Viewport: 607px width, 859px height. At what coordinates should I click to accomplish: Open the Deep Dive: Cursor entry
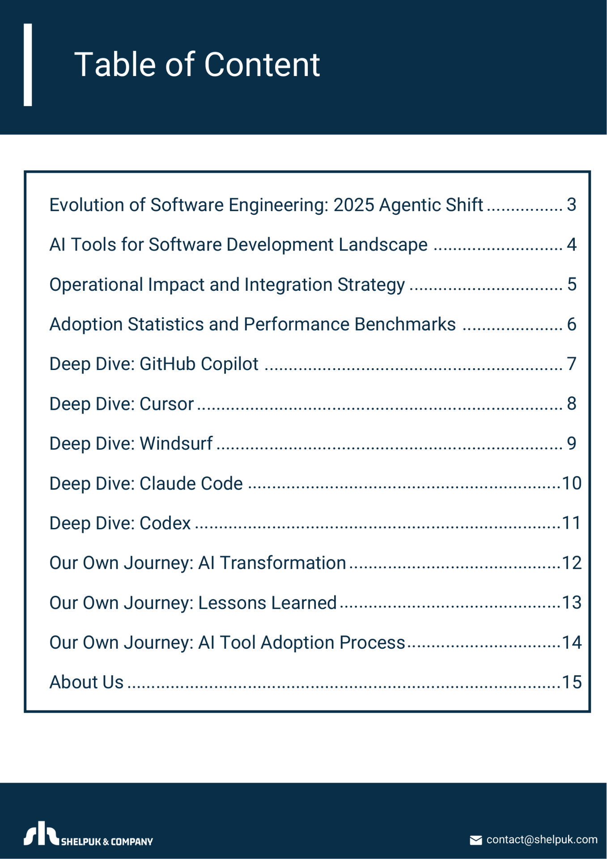coord(313,404)
